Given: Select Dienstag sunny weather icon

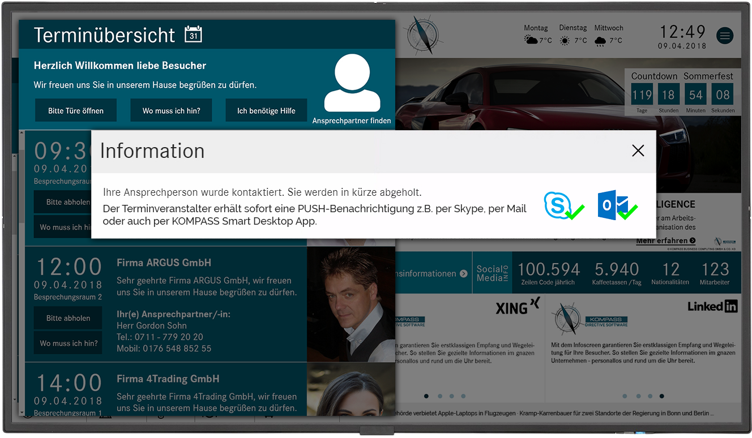Looking at the screenshot, I should pos(565,41).
